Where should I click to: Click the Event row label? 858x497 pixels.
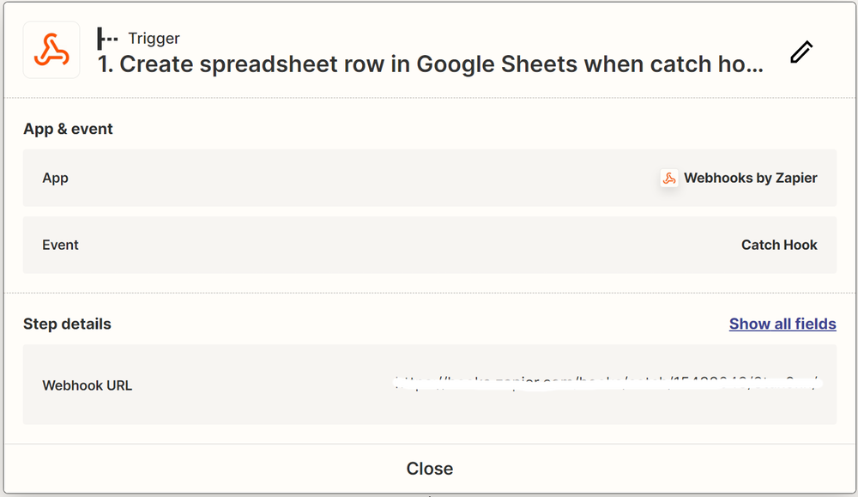pos(60,245)
